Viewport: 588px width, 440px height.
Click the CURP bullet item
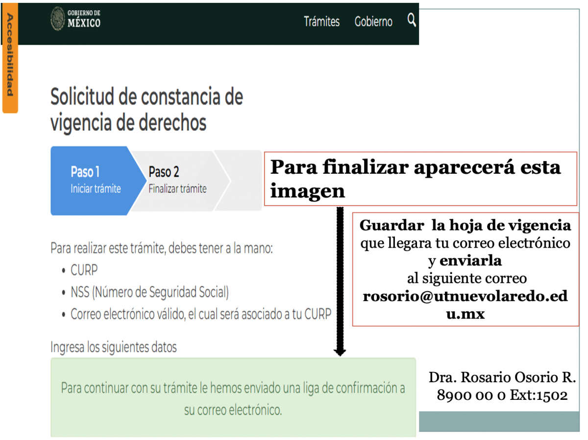coord(84,270)
